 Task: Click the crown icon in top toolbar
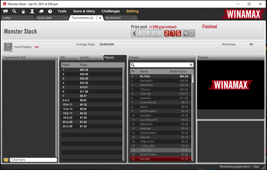[x=23, y=11]
